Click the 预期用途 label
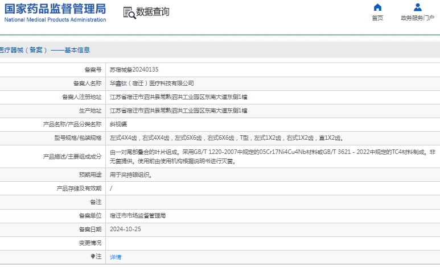Screen dimensions: 440x267 coord(90,175)
